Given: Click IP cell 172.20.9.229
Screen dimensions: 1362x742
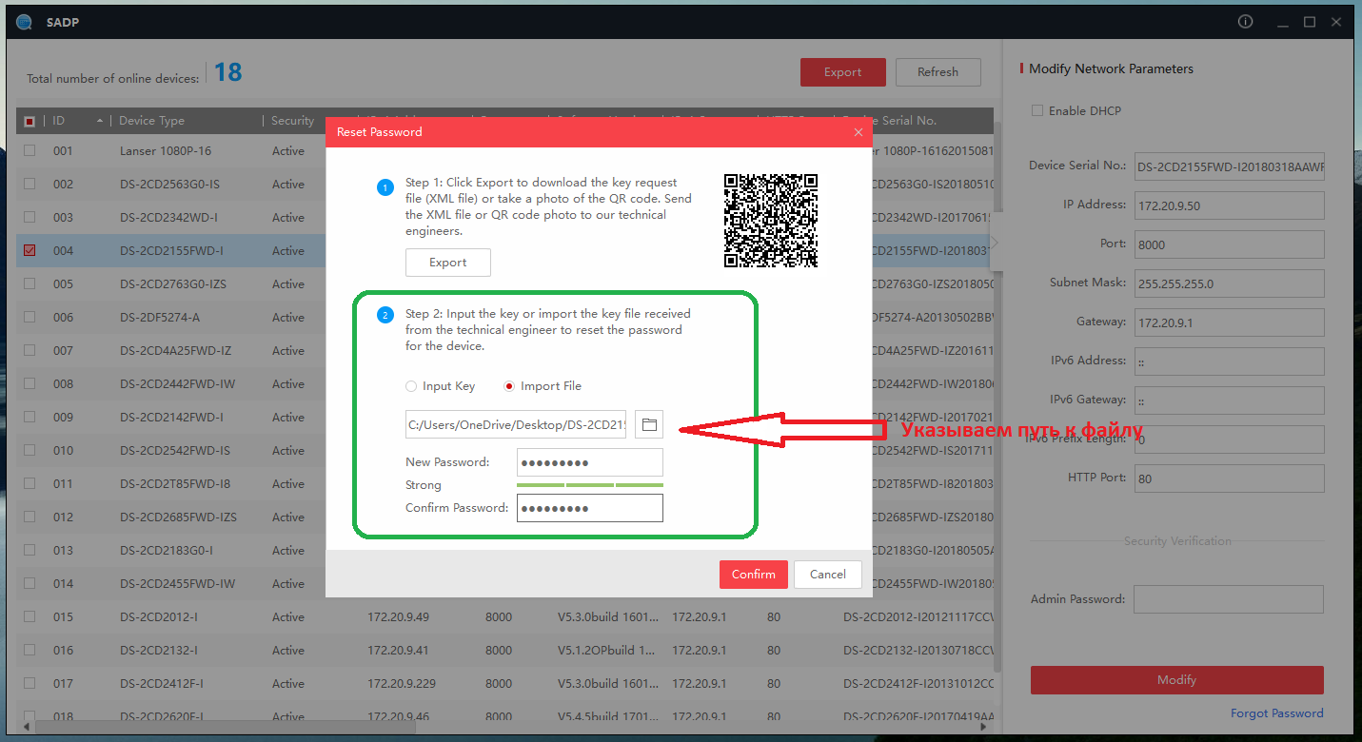Looking at the screenshot, I should click(x=402, y=683).
